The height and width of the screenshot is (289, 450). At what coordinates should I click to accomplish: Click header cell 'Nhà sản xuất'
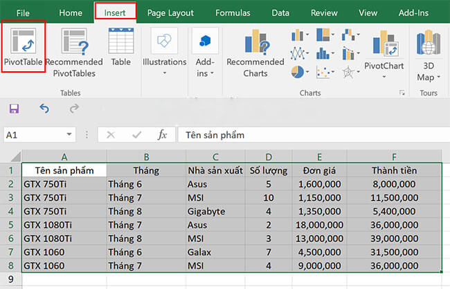pos(215,170)
